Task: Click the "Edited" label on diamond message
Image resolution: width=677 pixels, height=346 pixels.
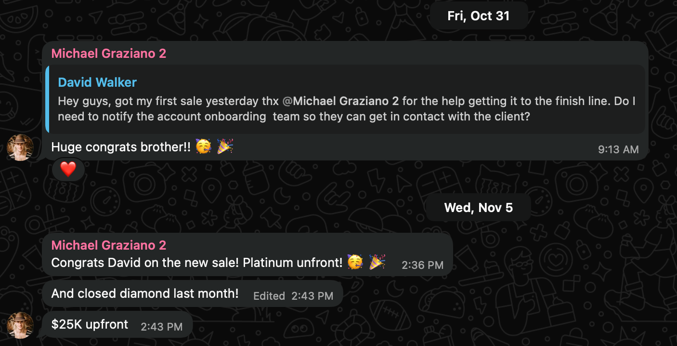Action: pyautogui.click(x=269, y=296)
